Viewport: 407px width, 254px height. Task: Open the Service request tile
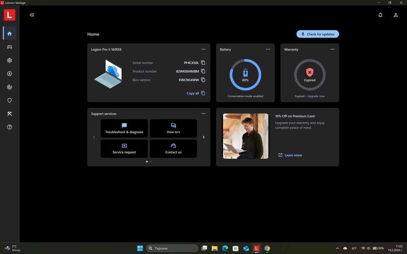point(124,149)
